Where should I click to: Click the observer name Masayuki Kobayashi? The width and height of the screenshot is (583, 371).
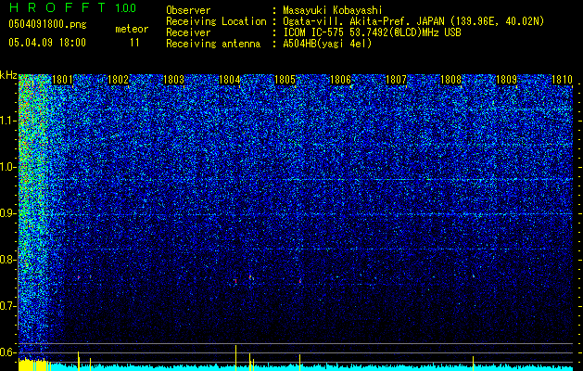point(332,10)
